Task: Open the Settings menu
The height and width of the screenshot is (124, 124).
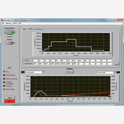Action: [x=9, y=23]
